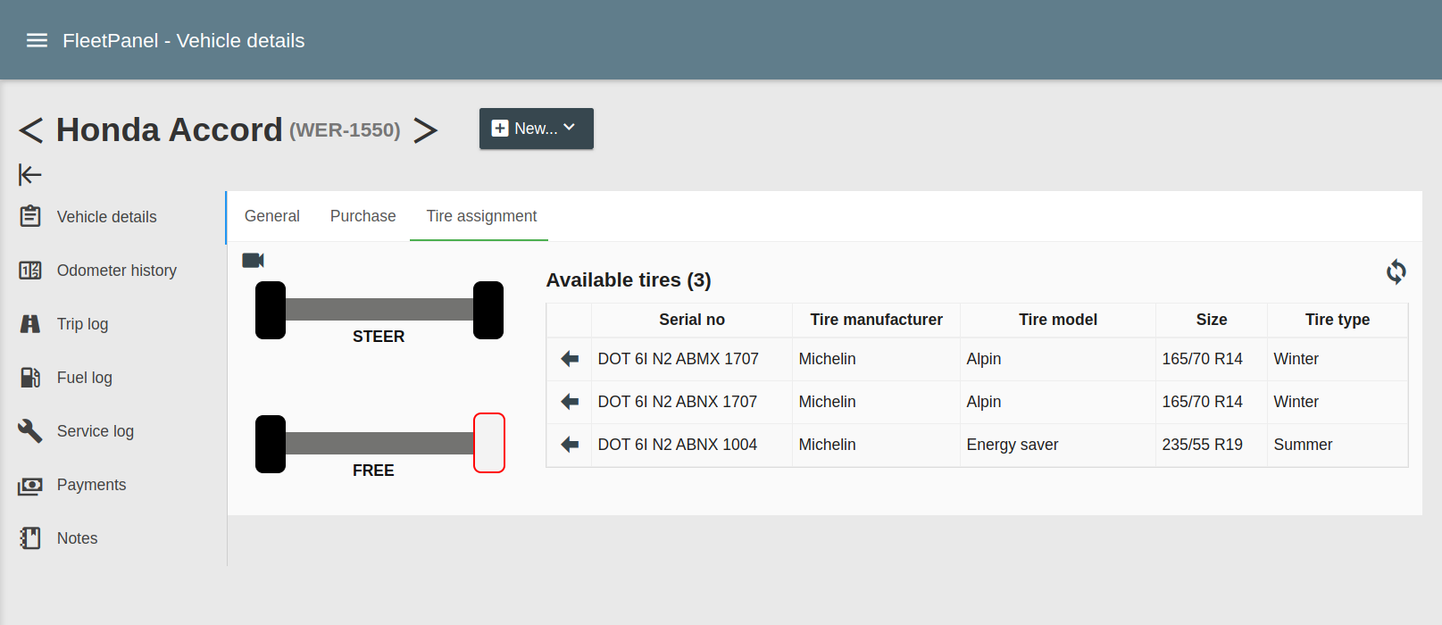Assign tire DOT 6I N2 ABNX 1004
Image resolution: width=1442 pixels, height=625 pixels.
(x=570, y=445)
